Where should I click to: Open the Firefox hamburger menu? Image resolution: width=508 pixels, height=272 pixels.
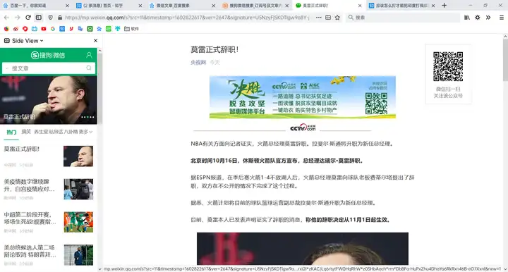click(x=501, y=18)
